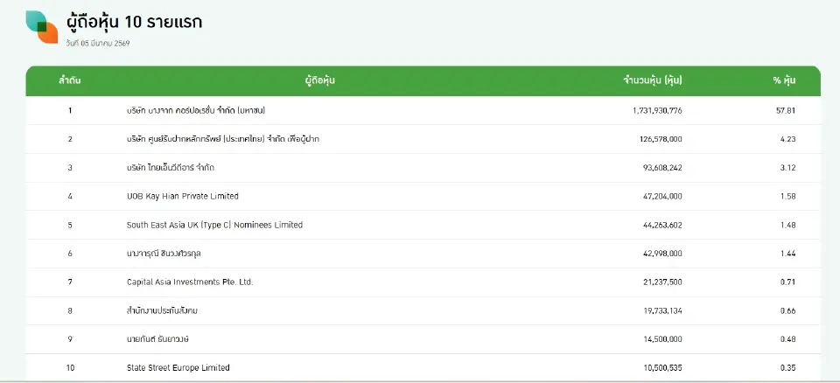Select บริษัท บางจาก คอร์ปอเรชั่น shareholder name
This screenshot has height=383, width=840.
point(196,110)
